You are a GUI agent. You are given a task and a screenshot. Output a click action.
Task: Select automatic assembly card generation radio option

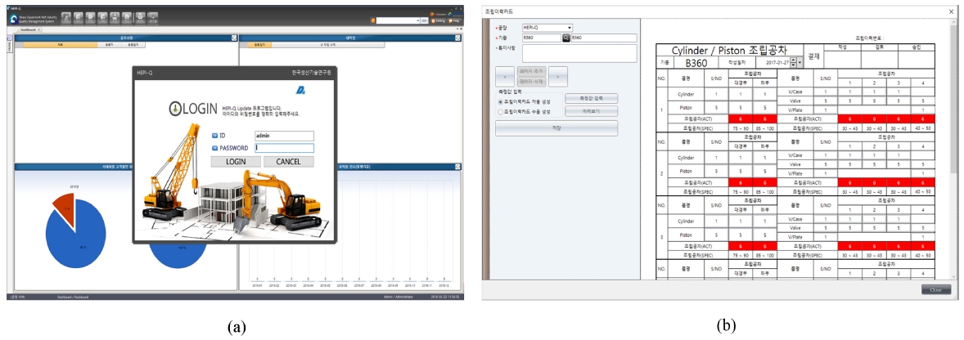coord(500,101)
